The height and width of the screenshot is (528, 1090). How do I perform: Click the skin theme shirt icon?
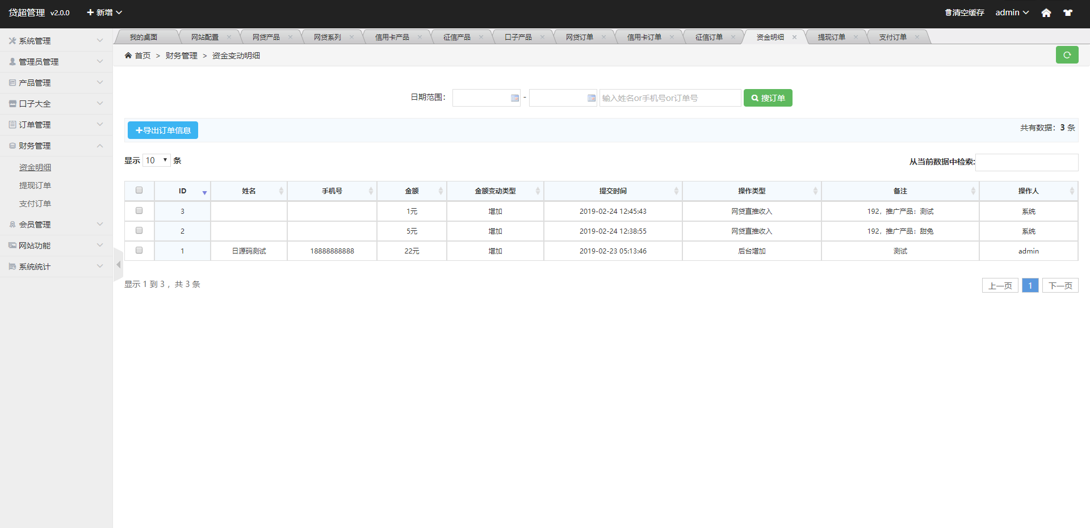[x=1068, y=12]
